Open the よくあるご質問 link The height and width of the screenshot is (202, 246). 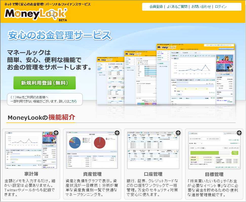[177, 7]
